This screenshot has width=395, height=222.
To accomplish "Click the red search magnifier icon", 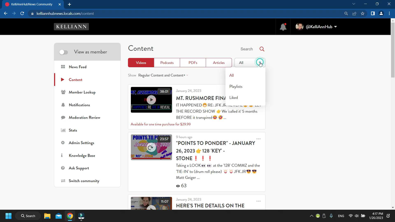I will point(262,49).
